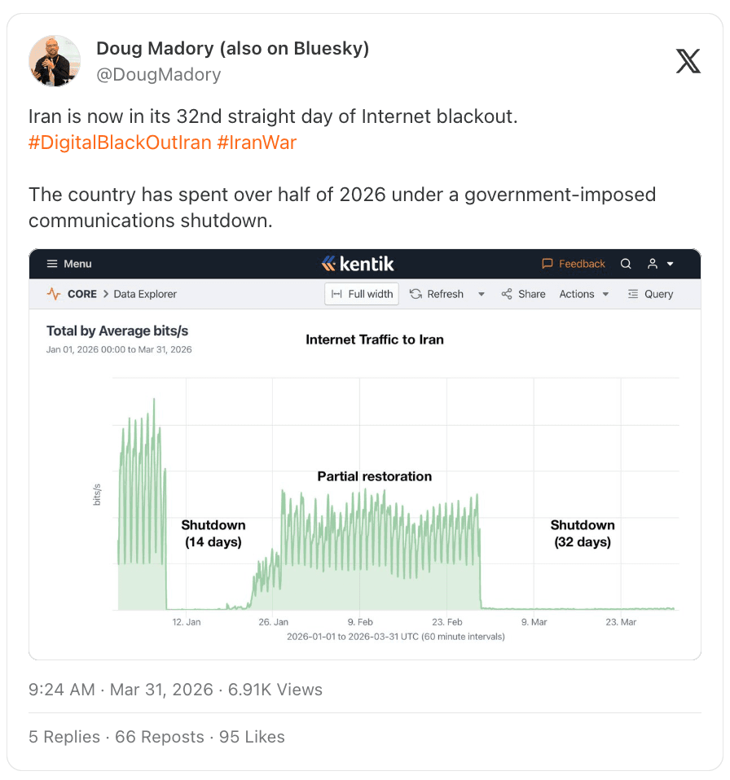
Task: Click the Kentik logo
Action: coord(358,264)
